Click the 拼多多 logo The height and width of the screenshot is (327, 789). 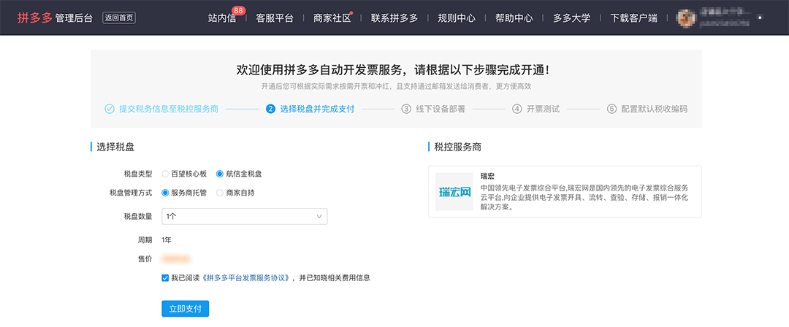pyautogui.click(x=35, y=18)
